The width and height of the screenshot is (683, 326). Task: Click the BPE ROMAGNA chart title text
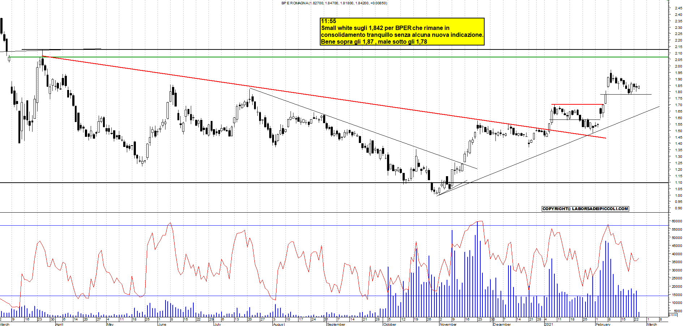point(334,3)
